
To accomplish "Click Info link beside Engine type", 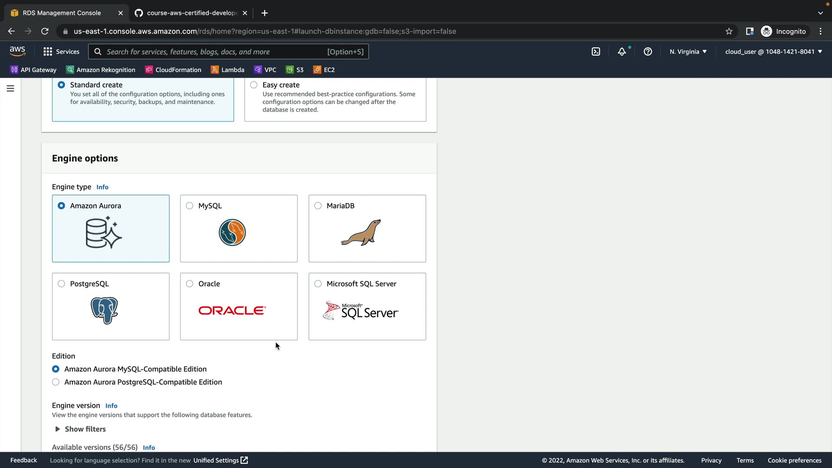I will tap(102, 187).
